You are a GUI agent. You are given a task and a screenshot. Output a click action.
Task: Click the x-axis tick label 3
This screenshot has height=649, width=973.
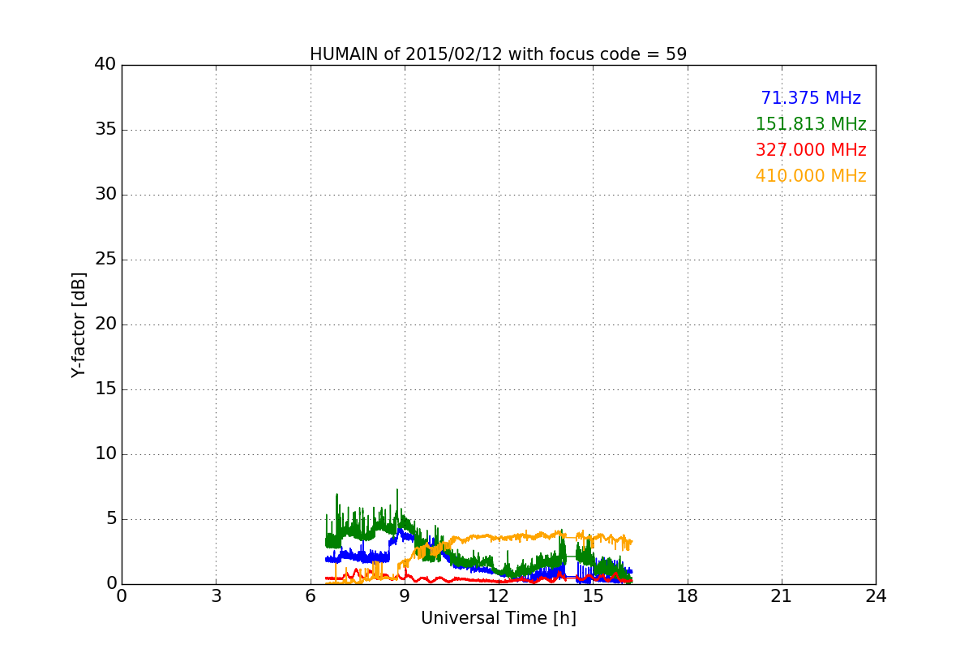coord(216,596)
